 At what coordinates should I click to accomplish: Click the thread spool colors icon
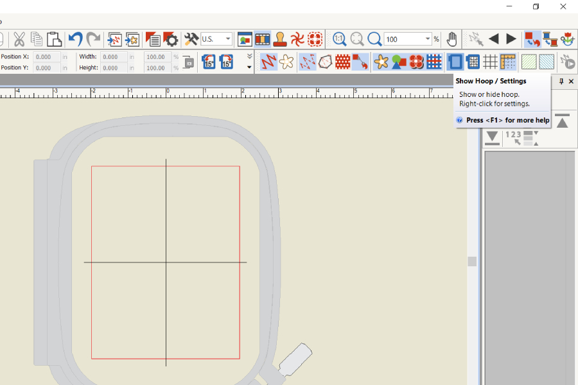tap(550, 39)
